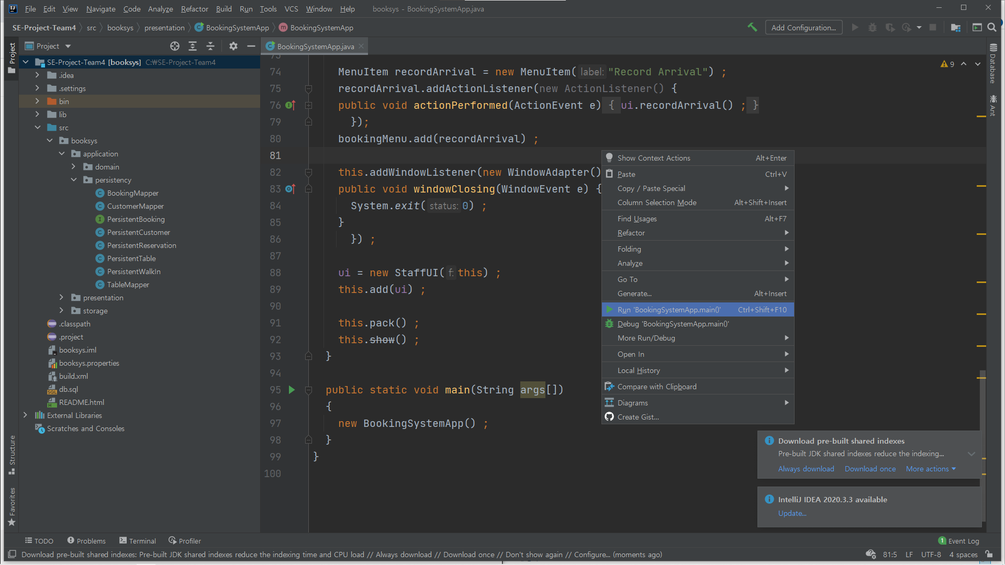This screenshot has height=565, width=1005.
Task: Click the orange warning stripe on the scrollbar
Action: 981,116
